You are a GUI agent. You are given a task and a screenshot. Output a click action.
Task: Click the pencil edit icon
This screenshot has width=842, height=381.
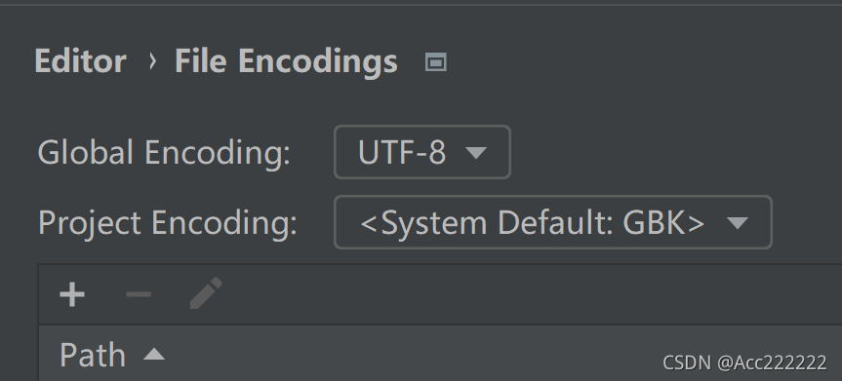(206, 293)
